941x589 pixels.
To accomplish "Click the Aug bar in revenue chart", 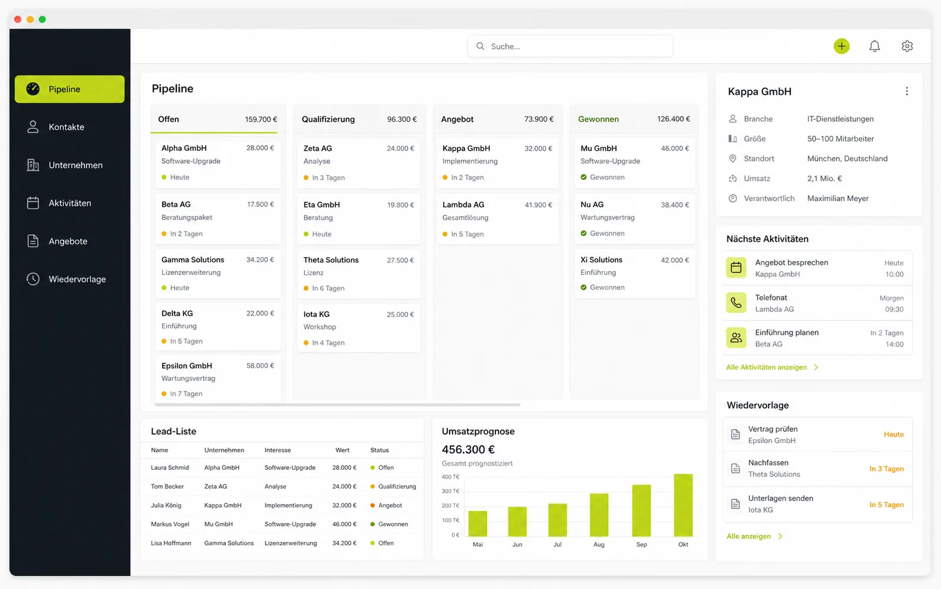I will [x=599, y=515].
